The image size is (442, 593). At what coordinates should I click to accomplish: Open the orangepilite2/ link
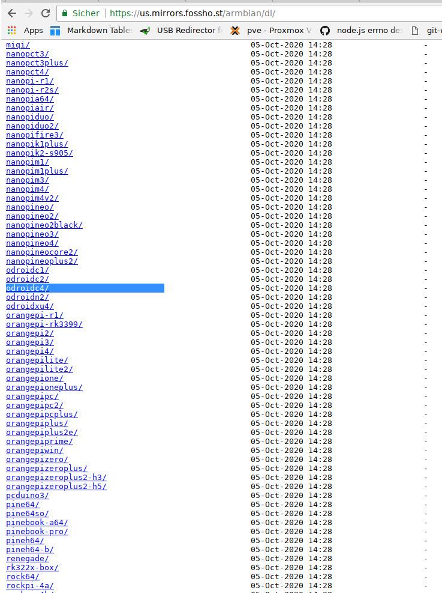click(39, 369)
